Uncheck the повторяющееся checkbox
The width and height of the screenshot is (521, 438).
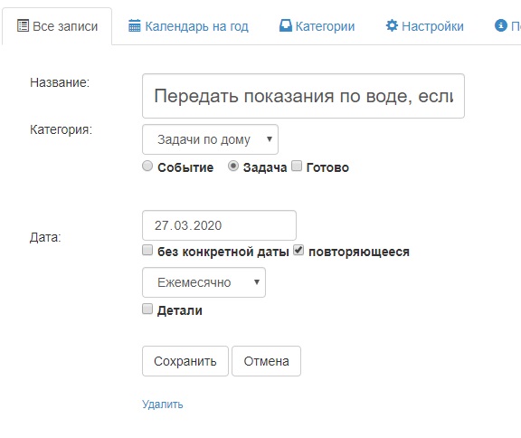298,250
